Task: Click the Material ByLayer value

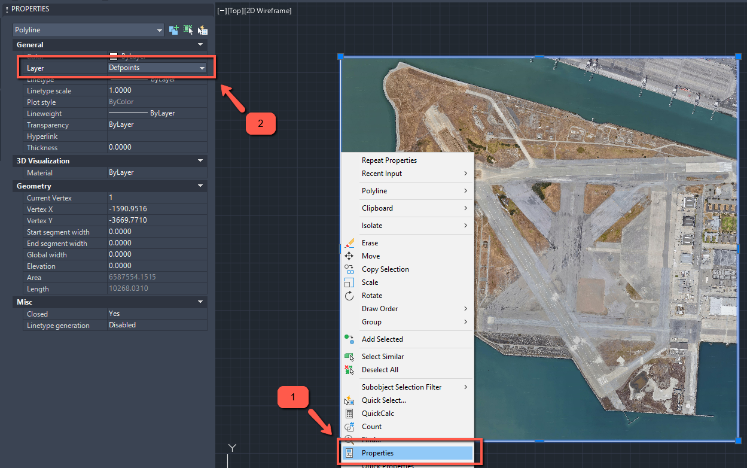Action: coord(157,173)
